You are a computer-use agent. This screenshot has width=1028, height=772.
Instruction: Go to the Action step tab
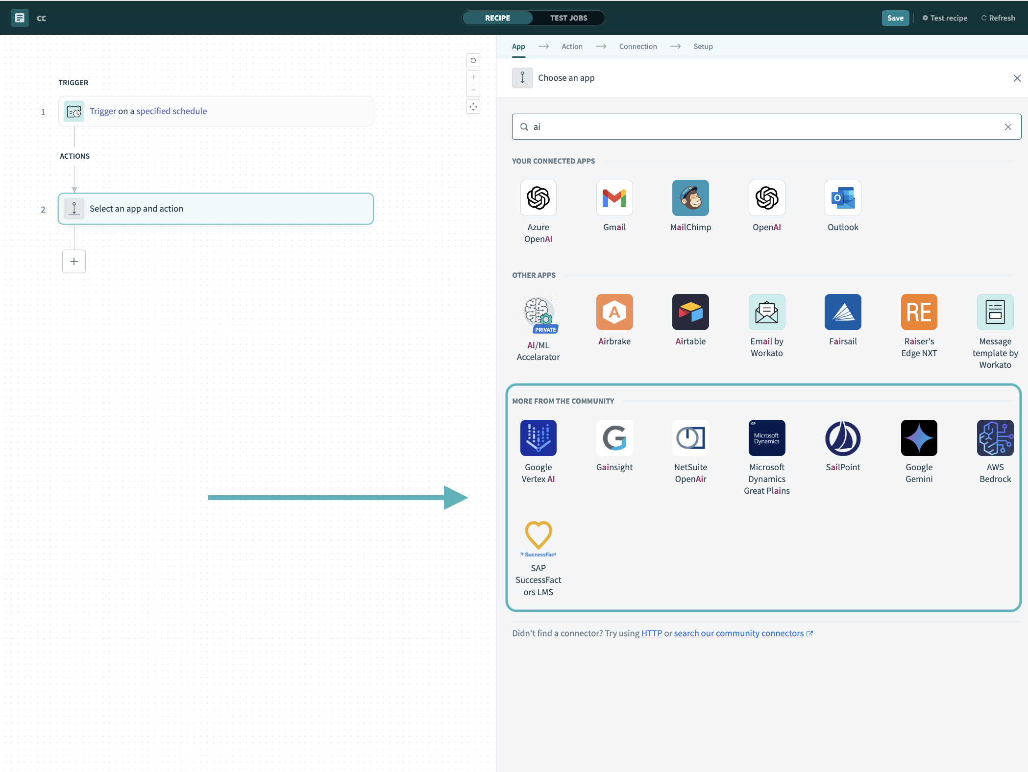click(572, 47)
